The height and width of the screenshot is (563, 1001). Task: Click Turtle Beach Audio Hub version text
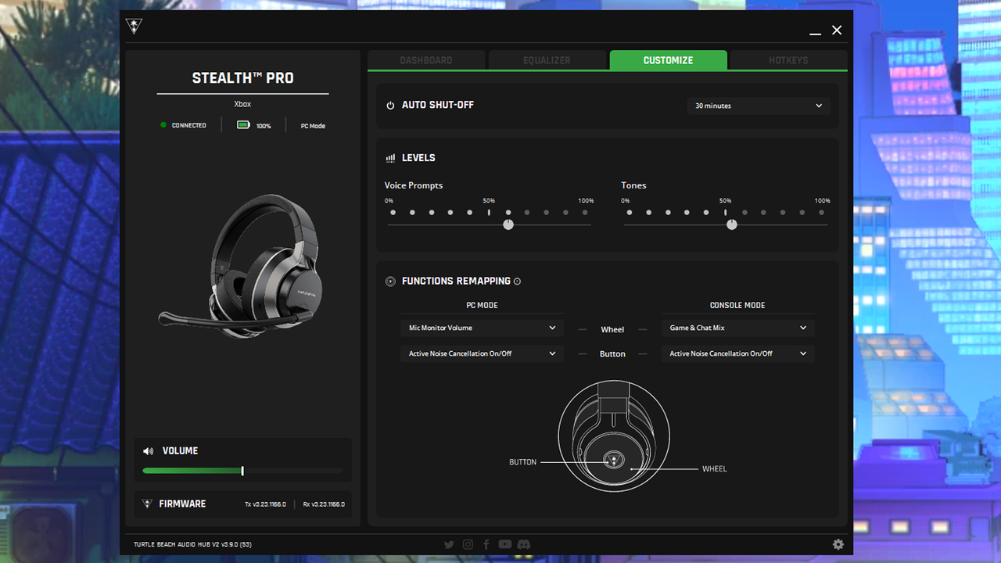[192, 544]
